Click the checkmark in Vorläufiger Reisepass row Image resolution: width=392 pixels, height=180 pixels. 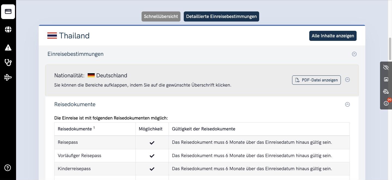[152, 156]
